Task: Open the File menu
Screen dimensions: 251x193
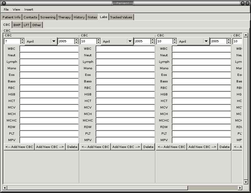Action: 6,10
